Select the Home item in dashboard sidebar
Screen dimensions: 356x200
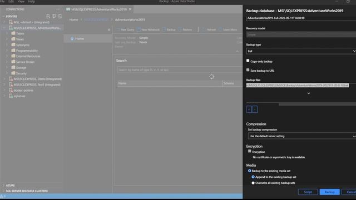click(x=88, y=38)
